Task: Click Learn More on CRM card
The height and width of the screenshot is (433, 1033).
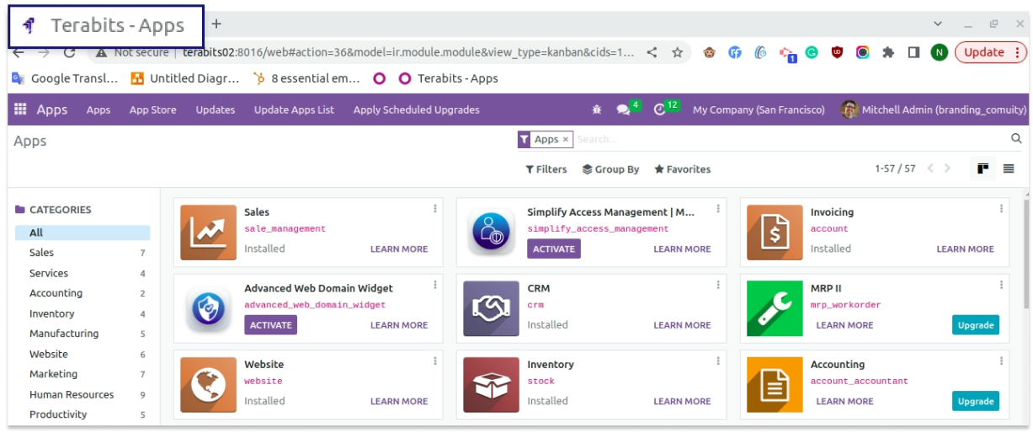Action: click(x=682, y=325)
